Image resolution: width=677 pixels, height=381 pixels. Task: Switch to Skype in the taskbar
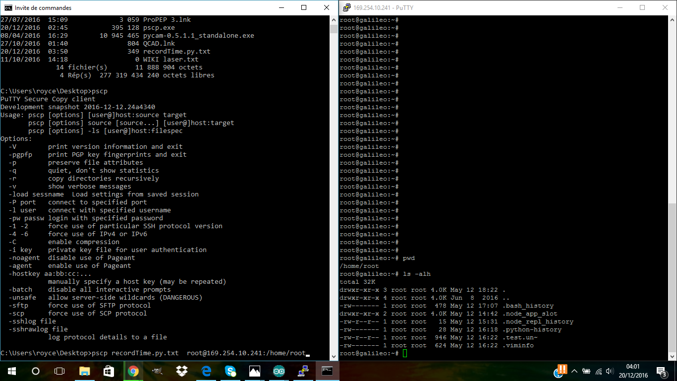tap(230, 371)
